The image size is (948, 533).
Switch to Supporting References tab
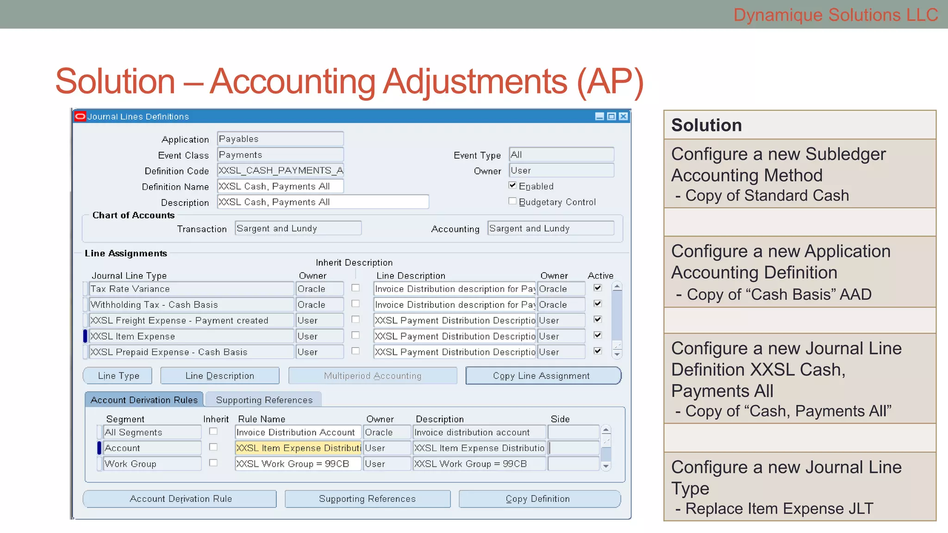pyautogui.click(x=264, y=400)
